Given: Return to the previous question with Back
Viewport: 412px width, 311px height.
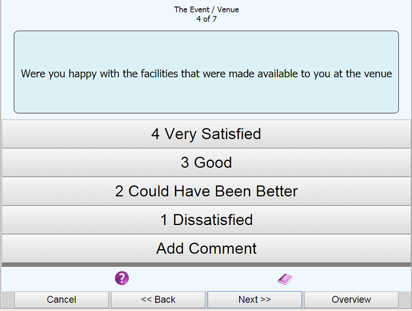Looking at the screenshot, I should [x=158, y=300].
